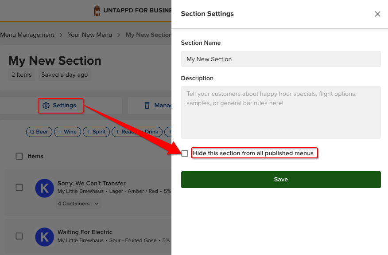
Task: Click the Beer search filter chip
Action: [x=38, y=132]
